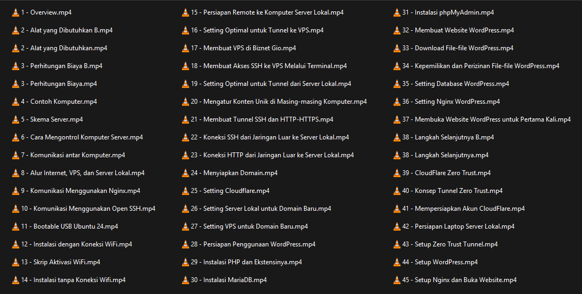Click VLC icon beside 44 - Setup WordPress.mp4
Viewport: 582px width, 294px height.
tap(396, 262)
